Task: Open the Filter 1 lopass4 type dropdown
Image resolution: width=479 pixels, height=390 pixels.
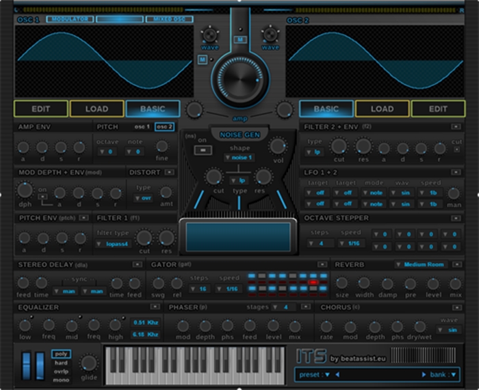Action: point(112,243)
